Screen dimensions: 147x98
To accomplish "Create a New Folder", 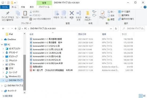I will pos(88,16).
